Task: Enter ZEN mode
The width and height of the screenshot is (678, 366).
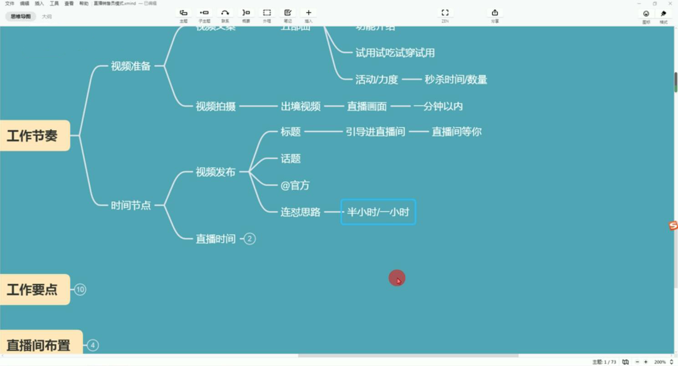Action: click(445, 13)
